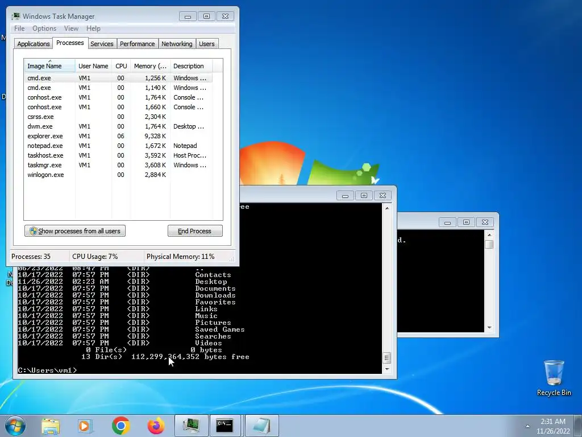Screen dimensions: 582x437
Task: Select the Recycle Bin desktop icon
Action: (x=554, y=378)
